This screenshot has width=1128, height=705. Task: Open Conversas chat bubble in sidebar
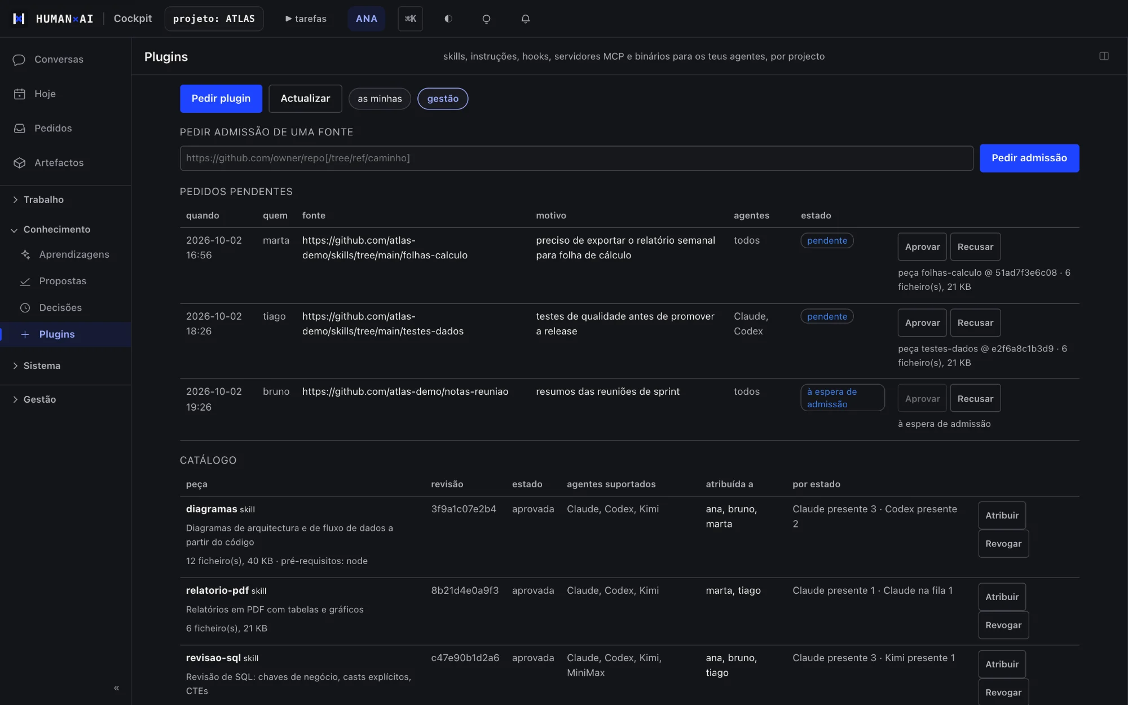pos(65,59)
